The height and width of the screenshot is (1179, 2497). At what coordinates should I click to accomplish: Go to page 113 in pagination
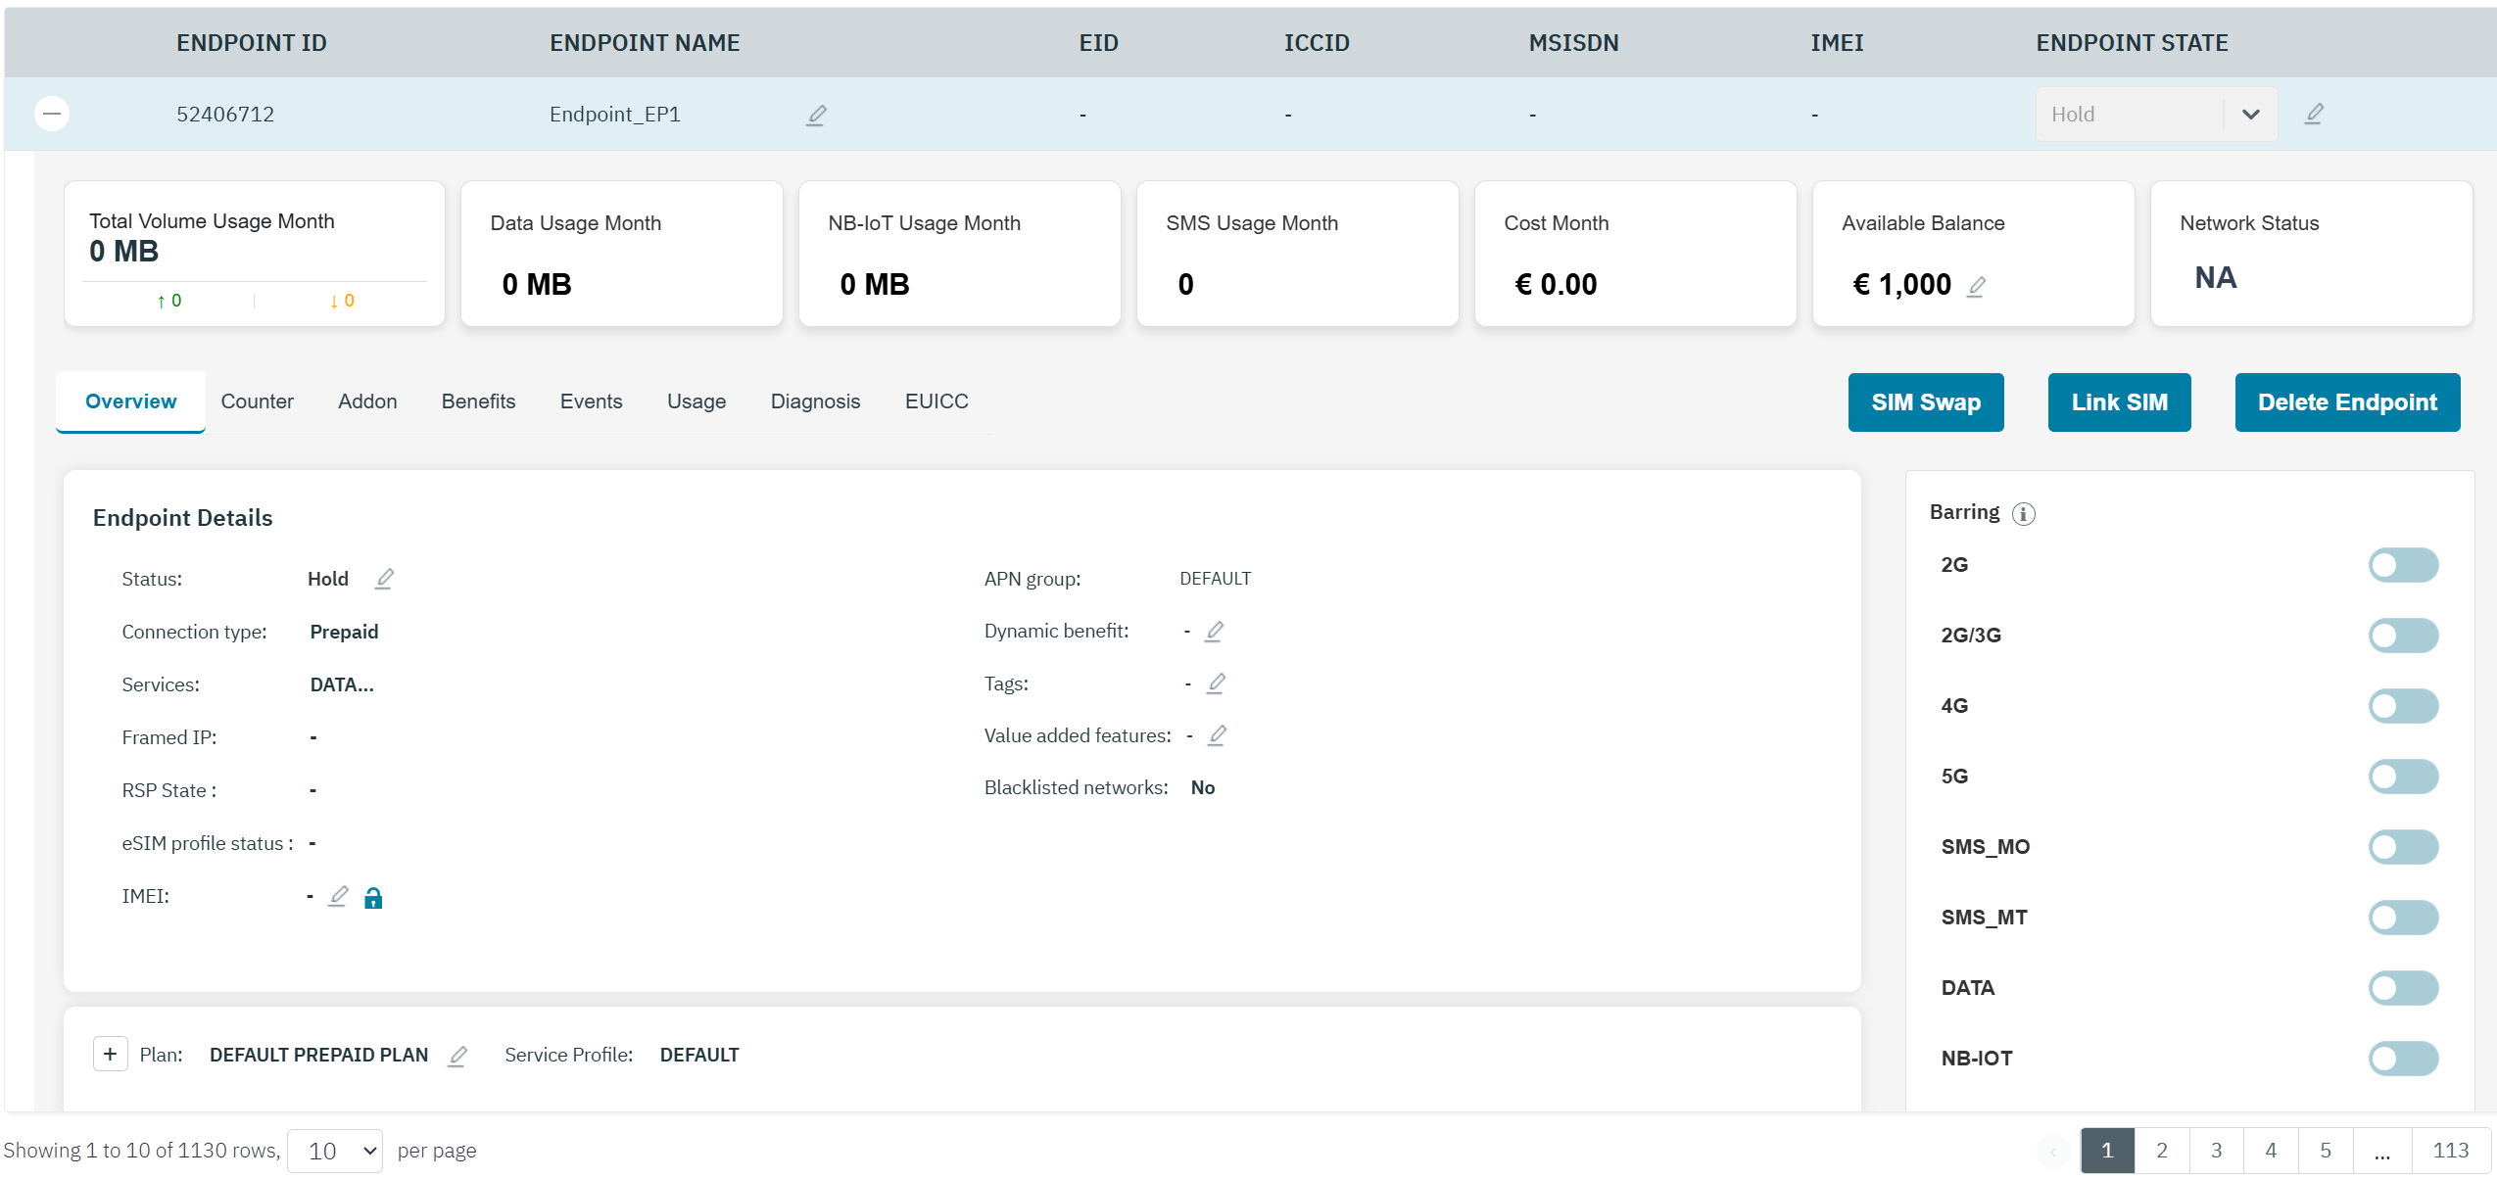[x=2450, y=1151]
